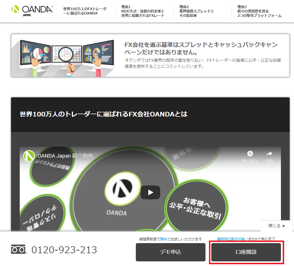Click the デモ申込 button
Viewport: 294px width, 266px height.
coord(171,252)
